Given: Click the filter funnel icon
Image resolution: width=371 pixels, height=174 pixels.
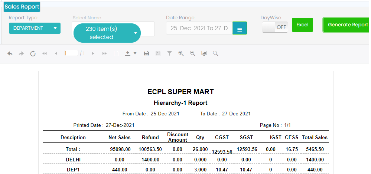Looking at the screenshot, I should 169,53.
